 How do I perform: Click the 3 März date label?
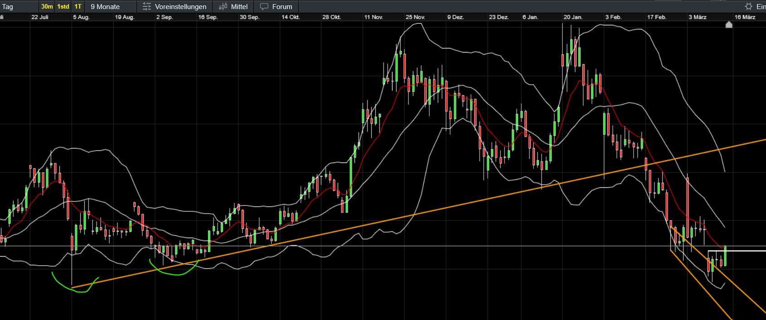(x=698, y=17)
